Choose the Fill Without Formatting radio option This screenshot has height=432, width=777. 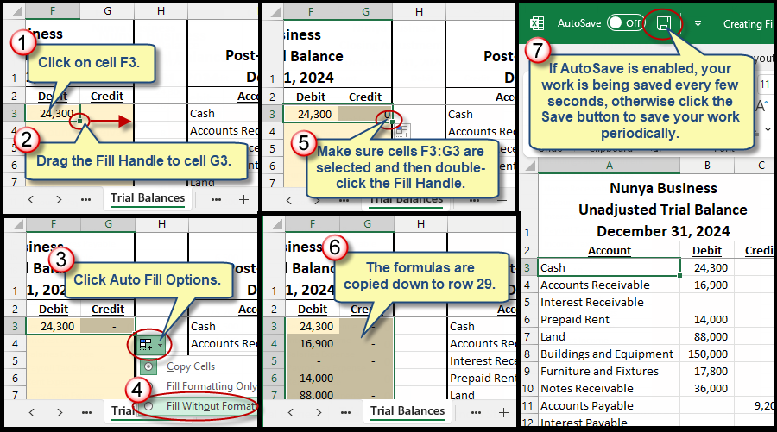click(x=148, y=406)
